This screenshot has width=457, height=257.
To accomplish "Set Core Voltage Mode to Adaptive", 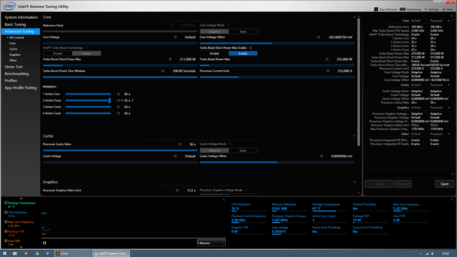I will pos(214,31).
